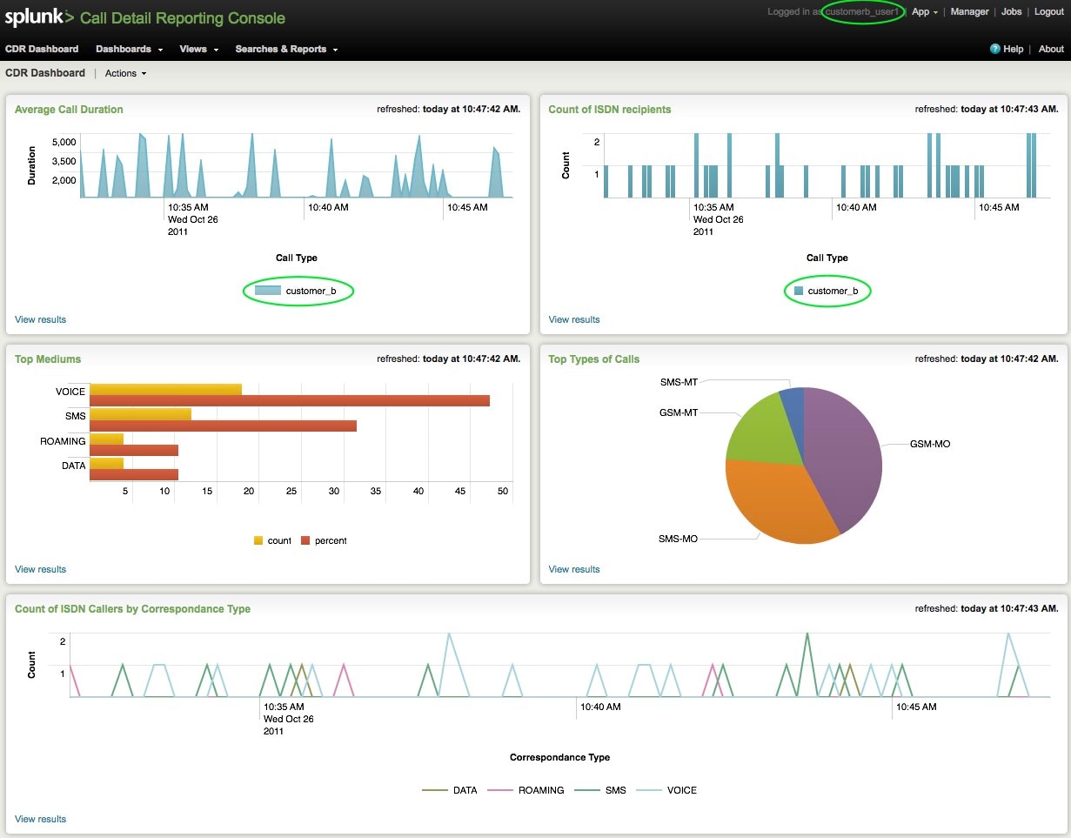The image size is (1071, 838).
Task: Open the Jobs link in header
Action: tap(1011, 12)
